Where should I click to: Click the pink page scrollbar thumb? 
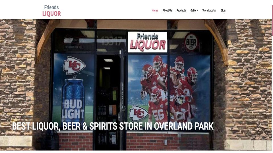pos(272,20)
